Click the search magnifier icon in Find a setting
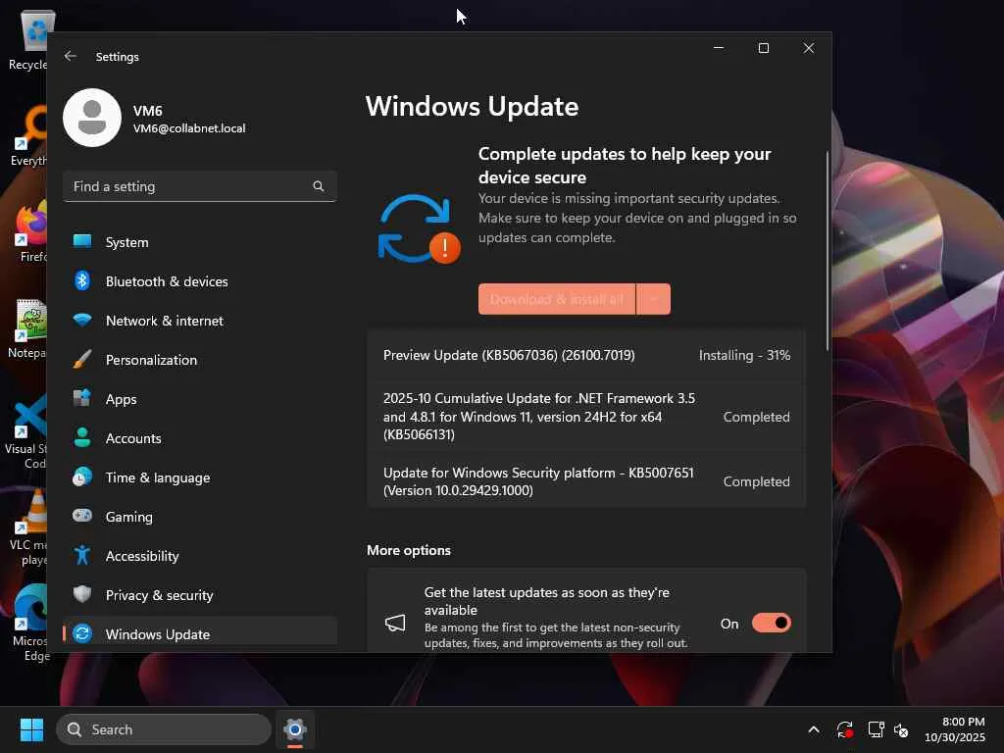Screen dimensions: 1004x753 (319, 186)
